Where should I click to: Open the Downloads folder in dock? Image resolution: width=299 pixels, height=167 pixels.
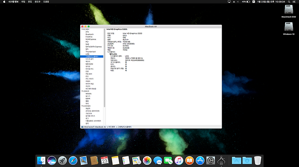tap(247, 160)
